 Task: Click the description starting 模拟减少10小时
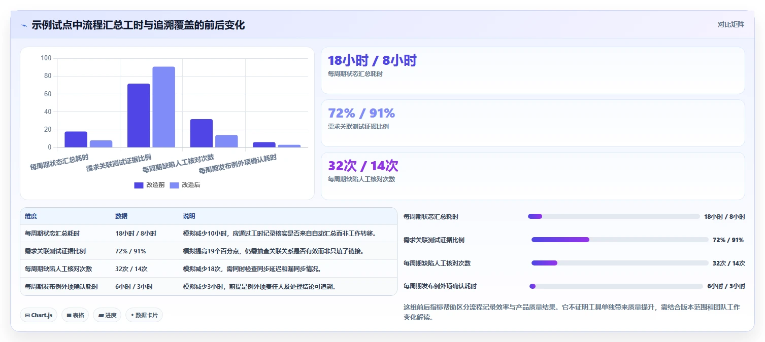coord(280,234)
